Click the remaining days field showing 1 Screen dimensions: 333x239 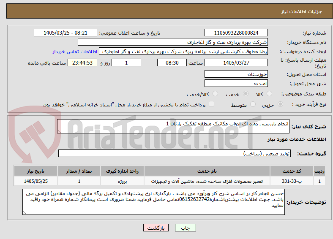(126, 62)
